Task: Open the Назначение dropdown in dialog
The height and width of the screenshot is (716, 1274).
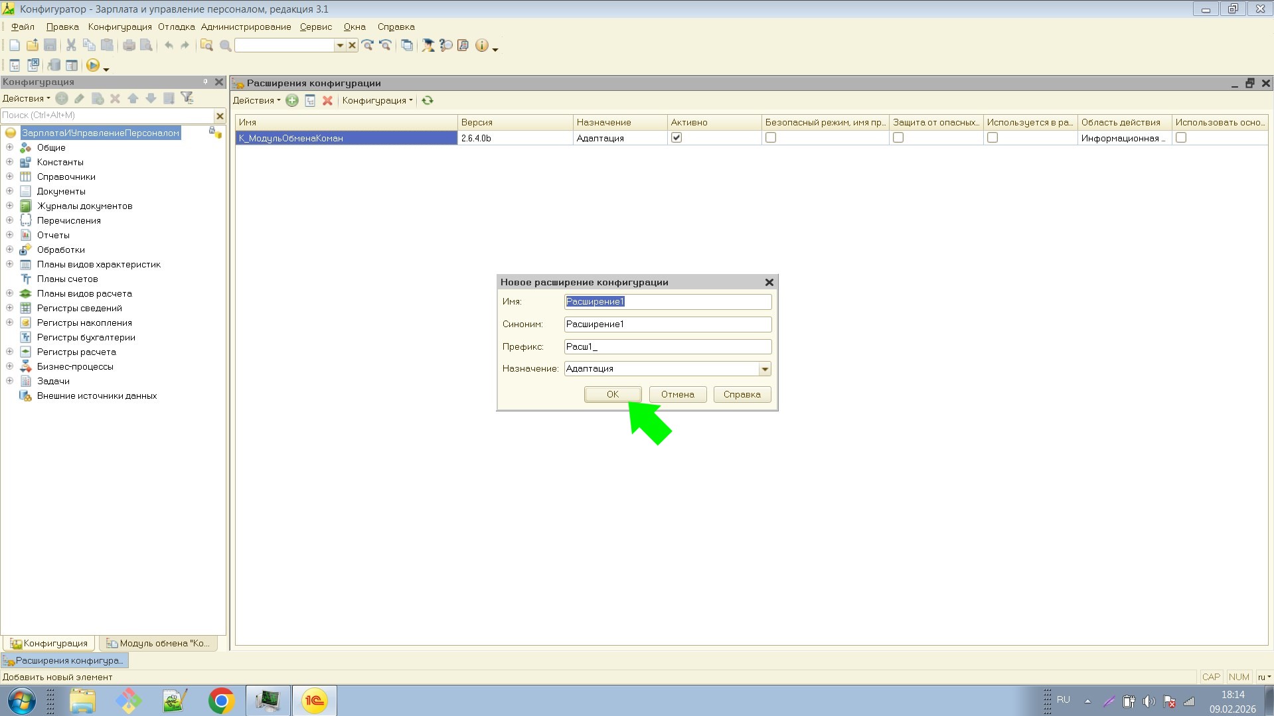Action: coord(765,369)
